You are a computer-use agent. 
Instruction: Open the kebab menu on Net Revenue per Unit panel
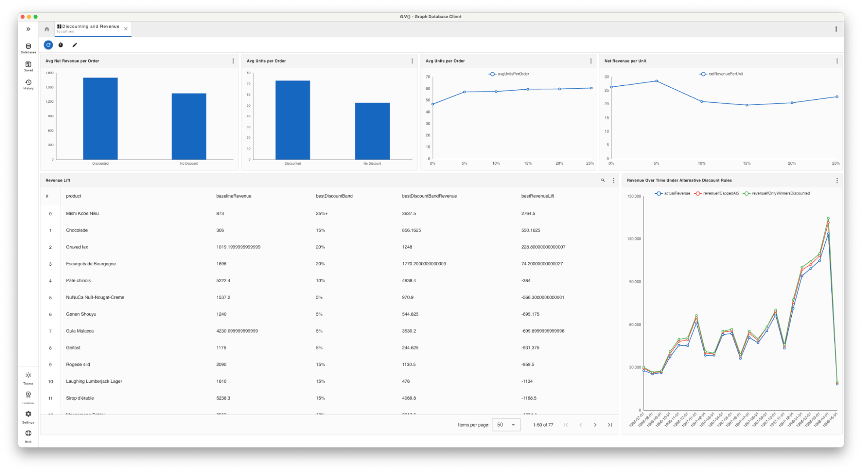837,61
